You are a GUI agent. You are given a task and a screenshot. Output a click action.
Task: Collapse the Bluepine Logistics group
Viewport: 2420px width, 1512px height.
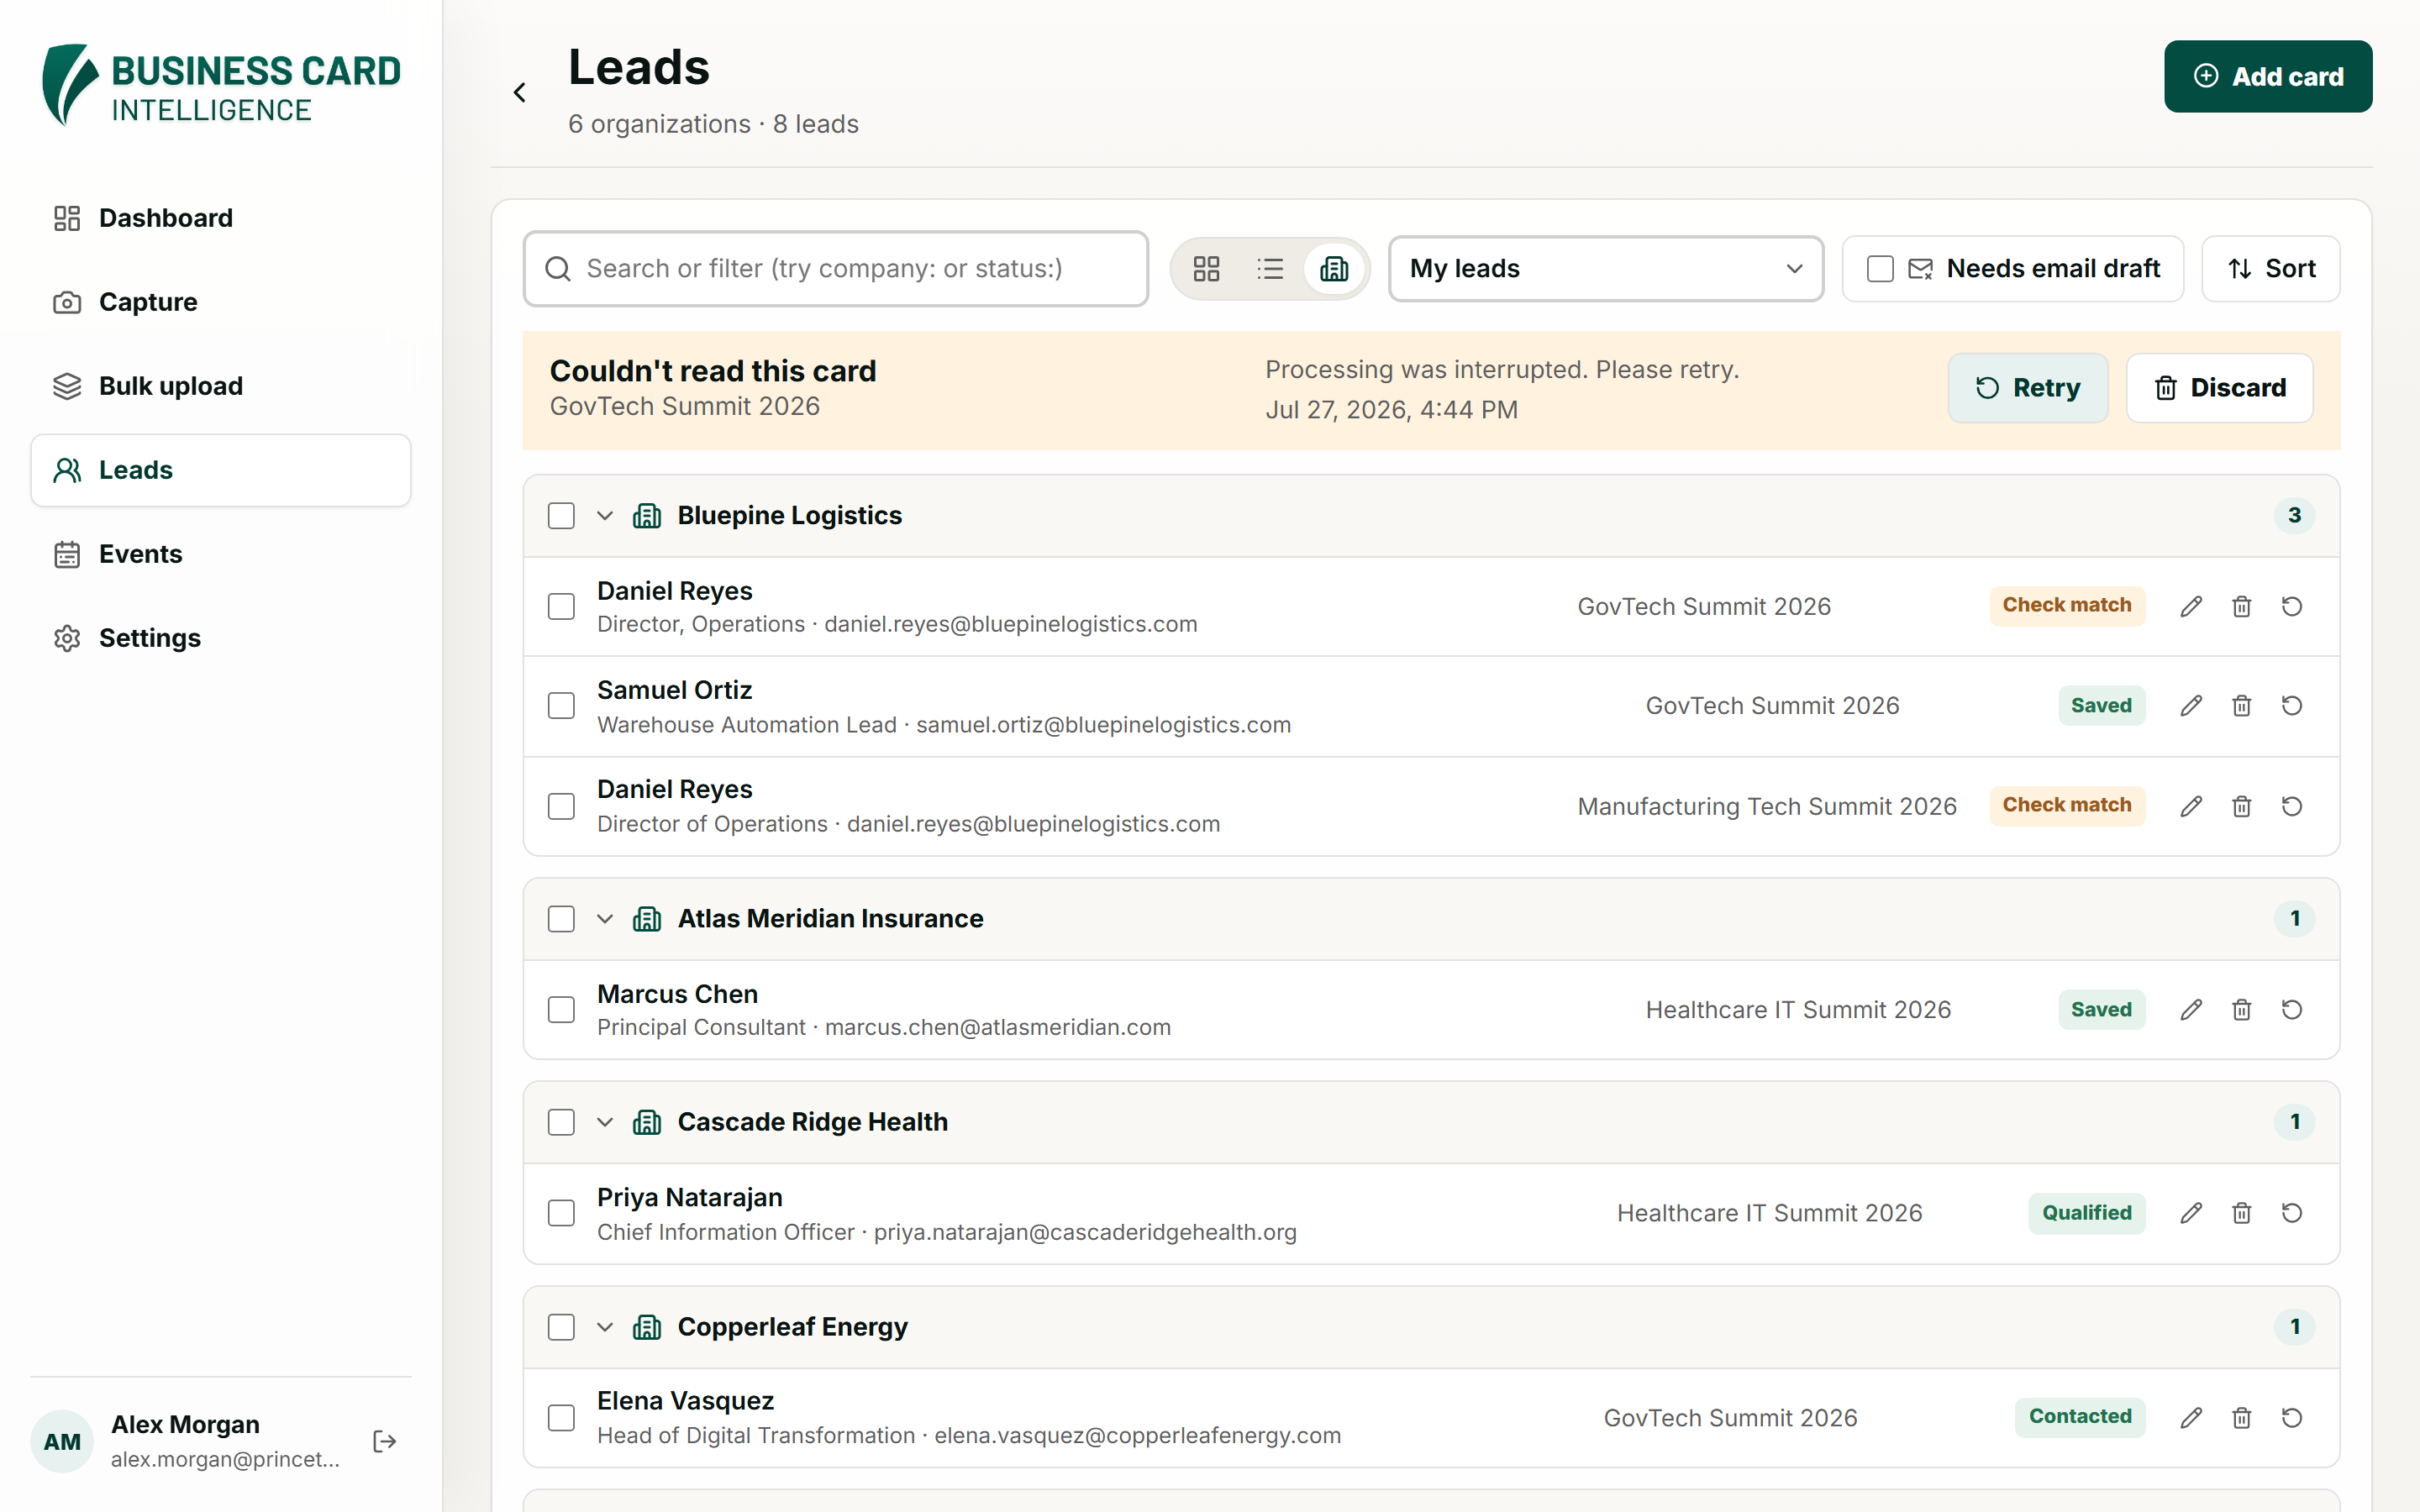[605, 516]
